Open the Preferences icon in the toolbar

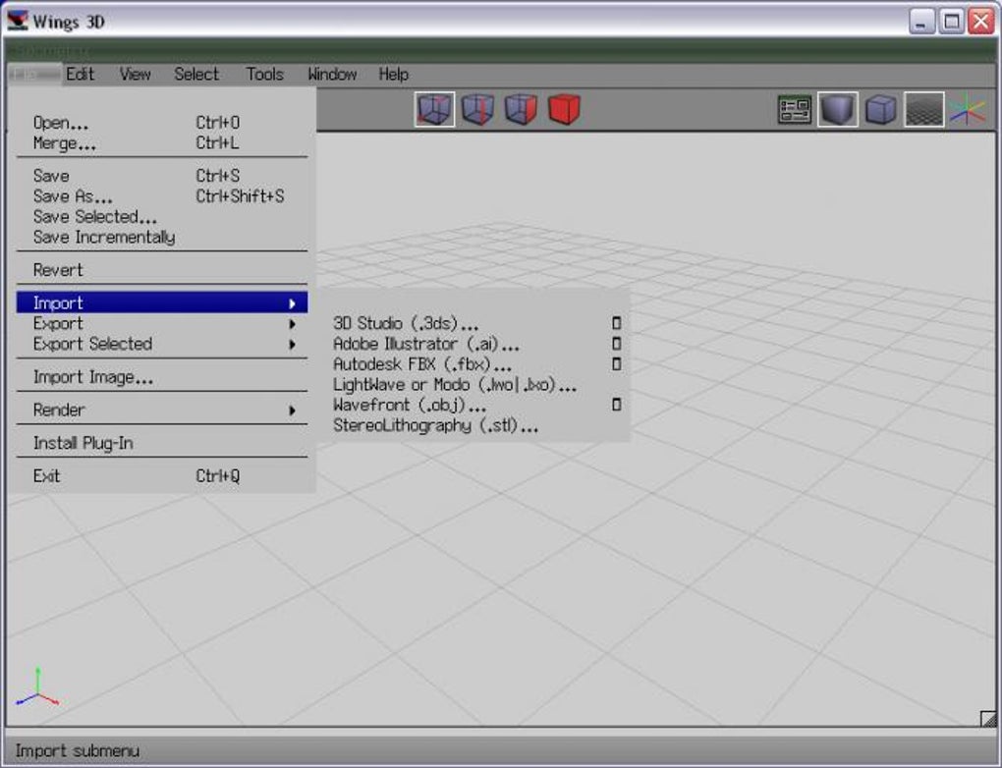pos(795,109)
